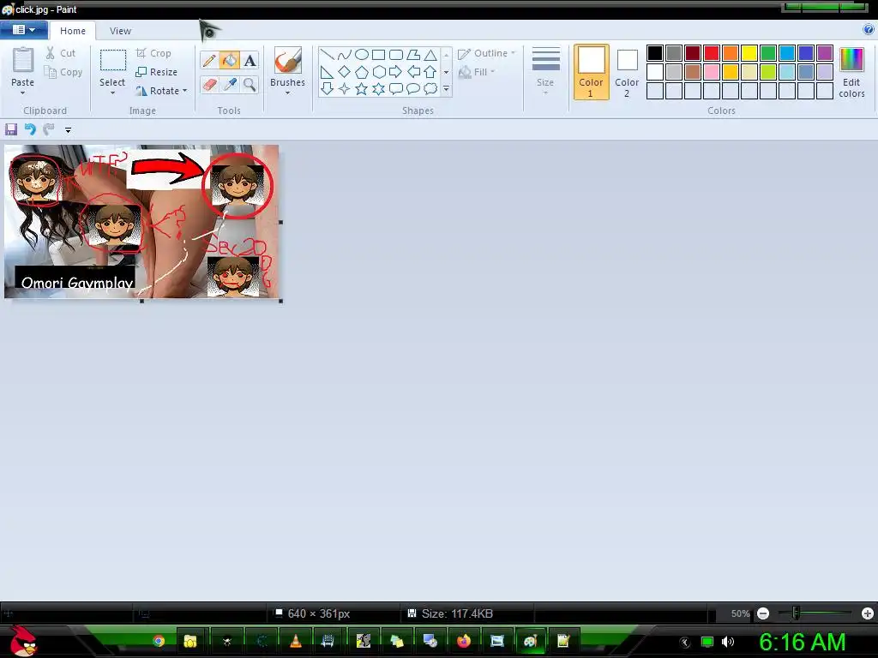Image resolution: width=878 pixels, height=658 pixels.
Task: Open VLC media player from taskbar
Action: (x=295, y=641)
